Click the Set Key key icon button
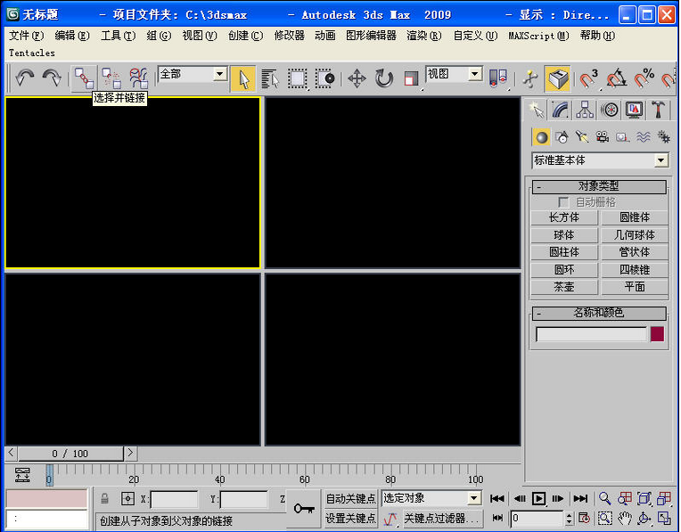681x532 pixels. tap(304, 508)
